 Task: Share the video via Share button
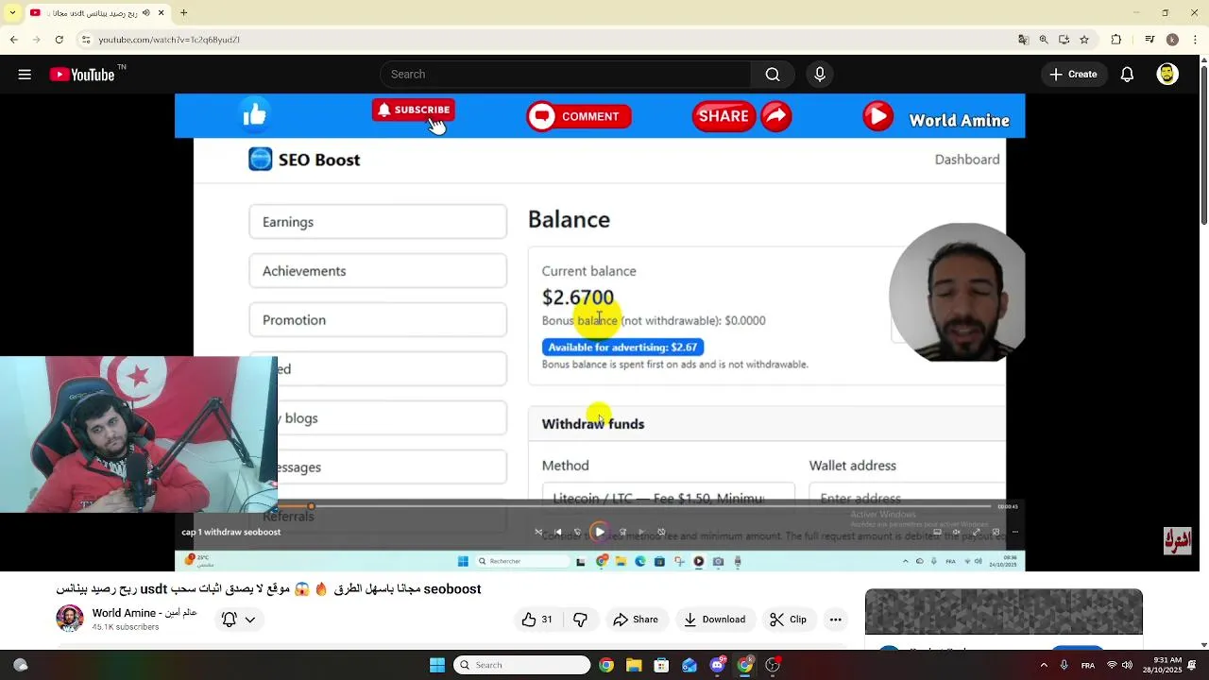click(636, 620)
